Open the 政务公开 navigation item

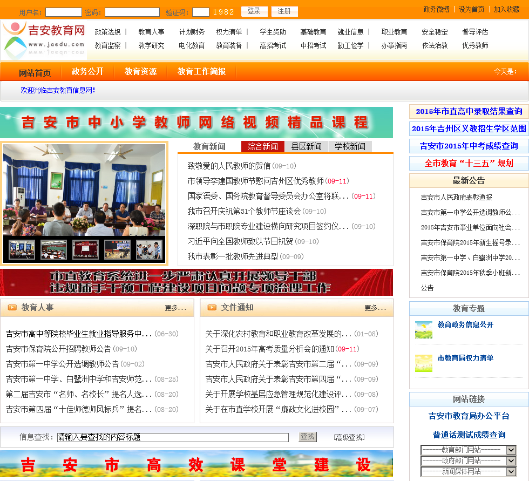(x=87, y=71)
